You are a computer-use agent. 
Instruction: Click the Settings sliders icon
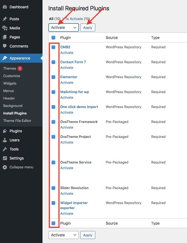coord(5,158)
